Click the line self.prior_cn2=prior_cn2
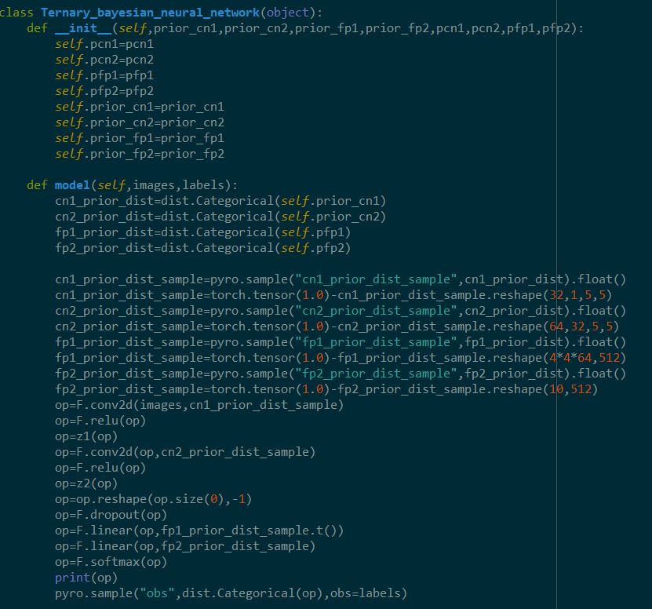 click(140, 122)
